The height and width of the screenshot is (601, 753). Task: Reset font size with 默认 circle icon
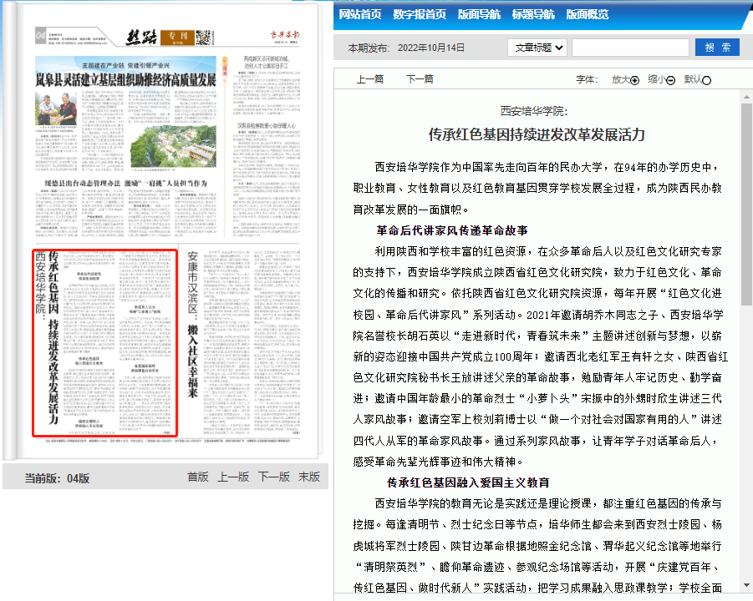pyautogui.click(x=707, y=80)
